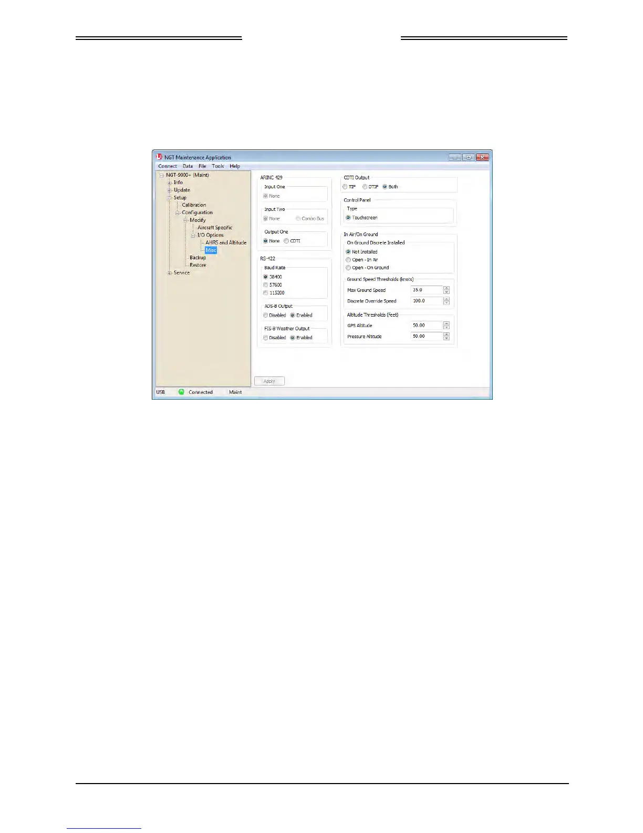The height and width of the screenshot is (833, 643).
Task: Click the green Connected status indicator
Action: point(181,392)
